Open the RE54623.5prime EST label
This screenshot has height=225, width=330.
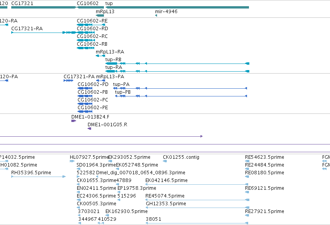[264, 157]
